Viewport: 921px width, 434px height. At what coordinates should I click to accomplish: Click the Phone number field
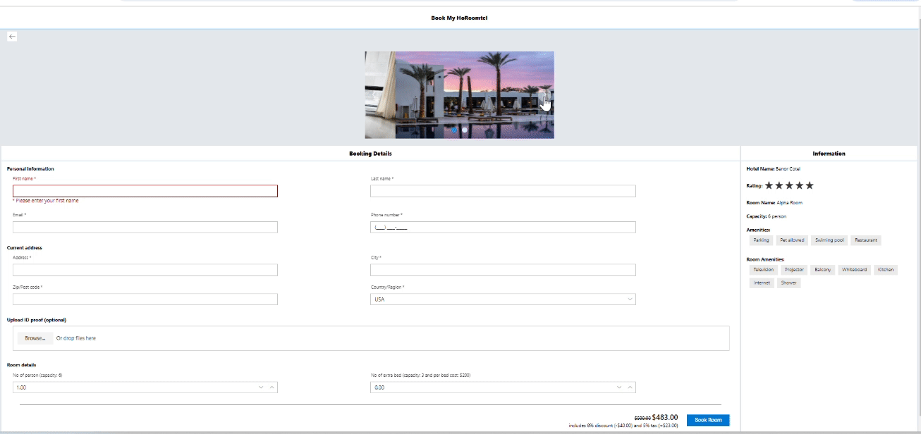coord(503,227)
